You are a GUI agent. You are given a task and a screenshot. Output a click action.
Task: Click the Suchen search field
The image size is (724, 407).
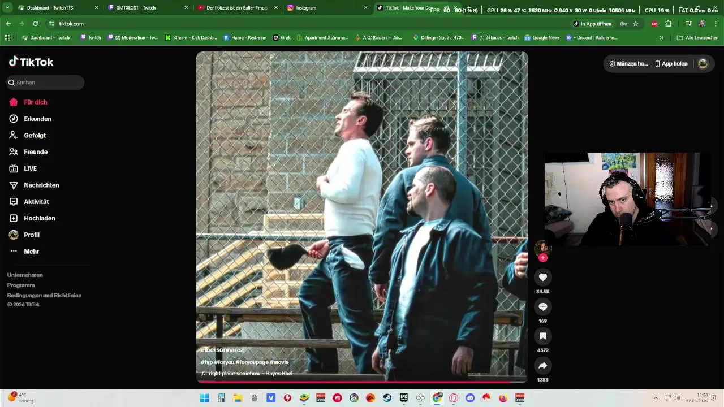(45, 83)
